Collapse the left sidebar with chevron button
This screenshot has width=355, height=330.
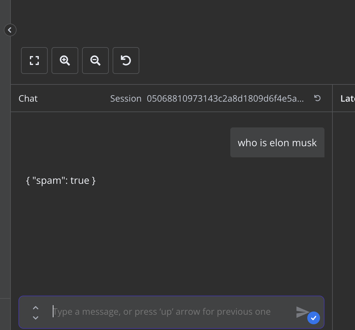pyautogui.click(x=10, y=30)
